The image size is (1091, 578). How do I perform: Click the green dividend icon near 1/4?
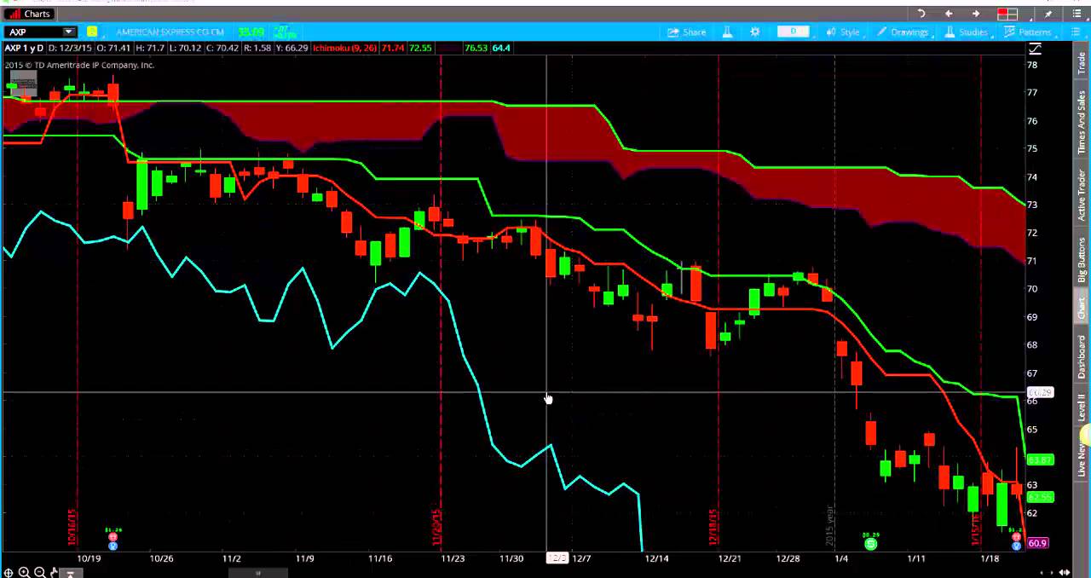coord(870,543)
